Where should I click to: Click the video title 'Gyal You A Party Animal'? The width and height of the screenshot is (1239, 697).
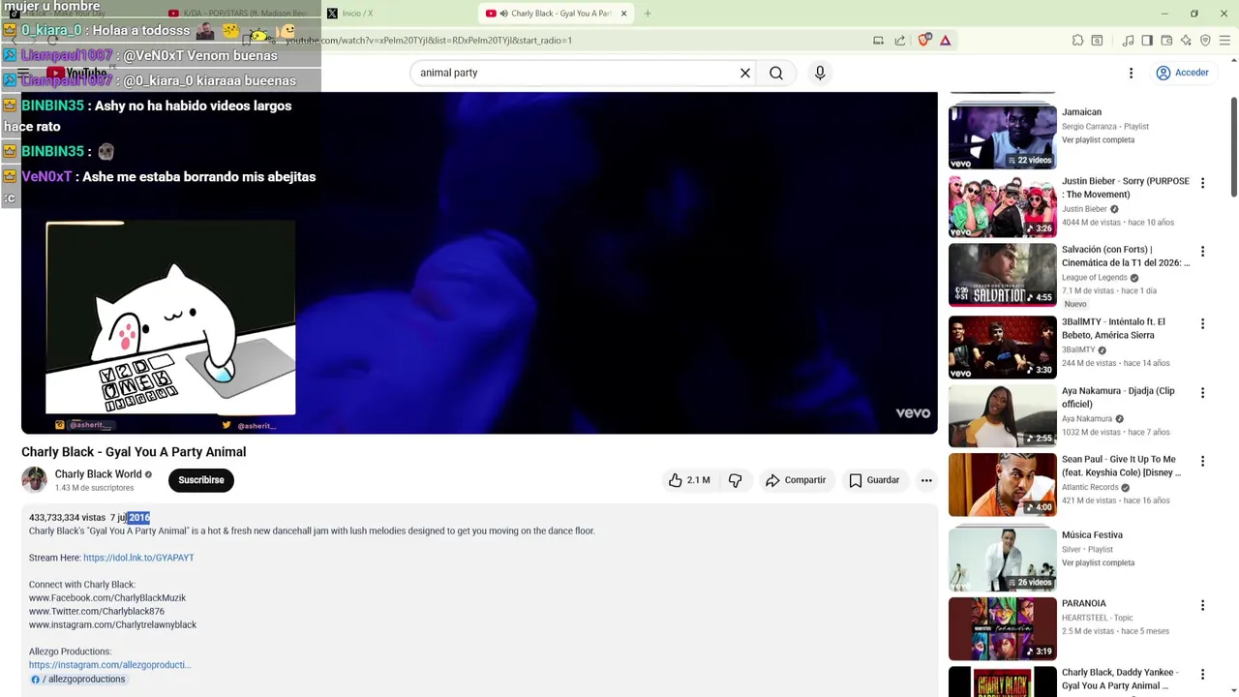(134, 452)
